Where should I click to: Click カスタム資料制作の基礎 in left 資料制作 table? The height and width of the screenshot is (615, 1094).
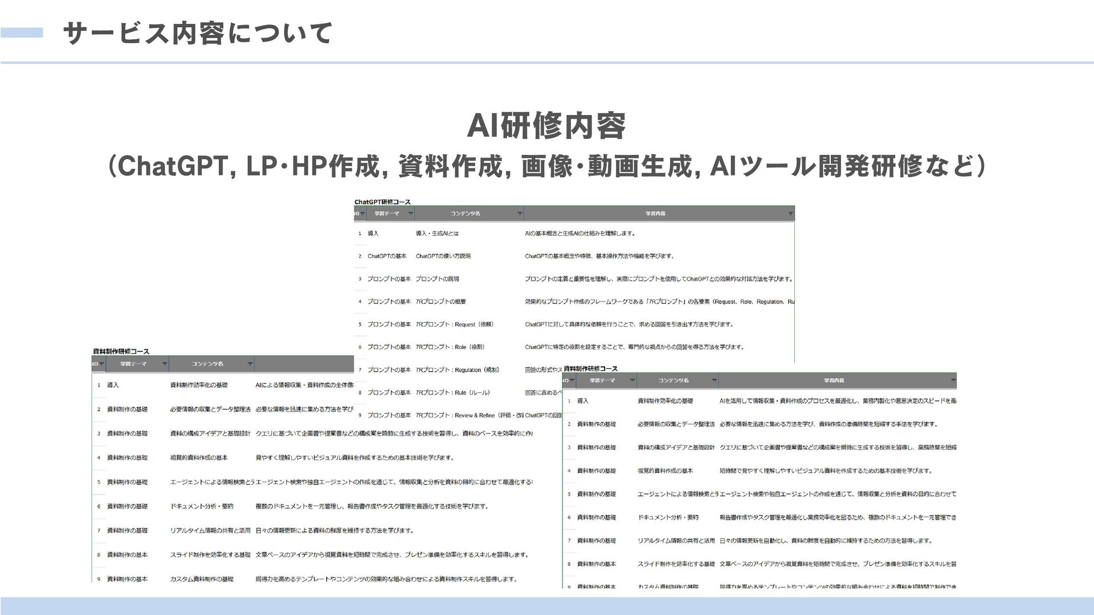tap(202, 579)
